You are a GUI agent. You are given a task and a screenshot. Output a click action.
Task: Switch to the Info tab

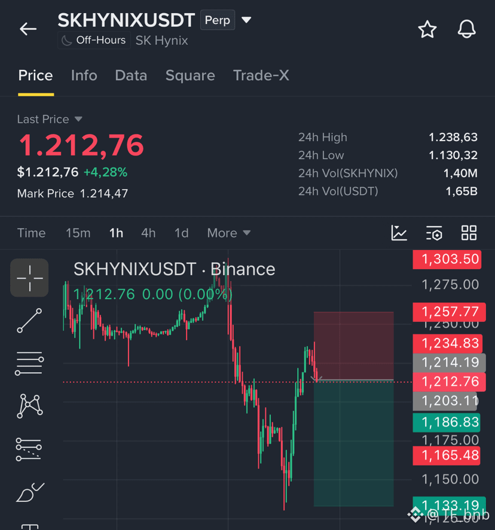[x=84, y=75]
